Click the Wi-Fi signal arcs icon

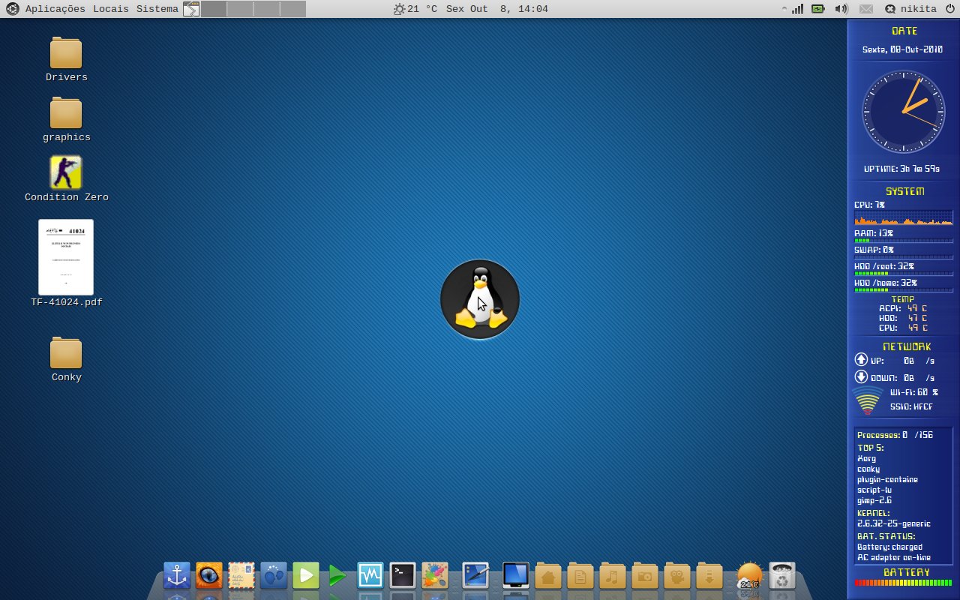(x=868, y=400)
